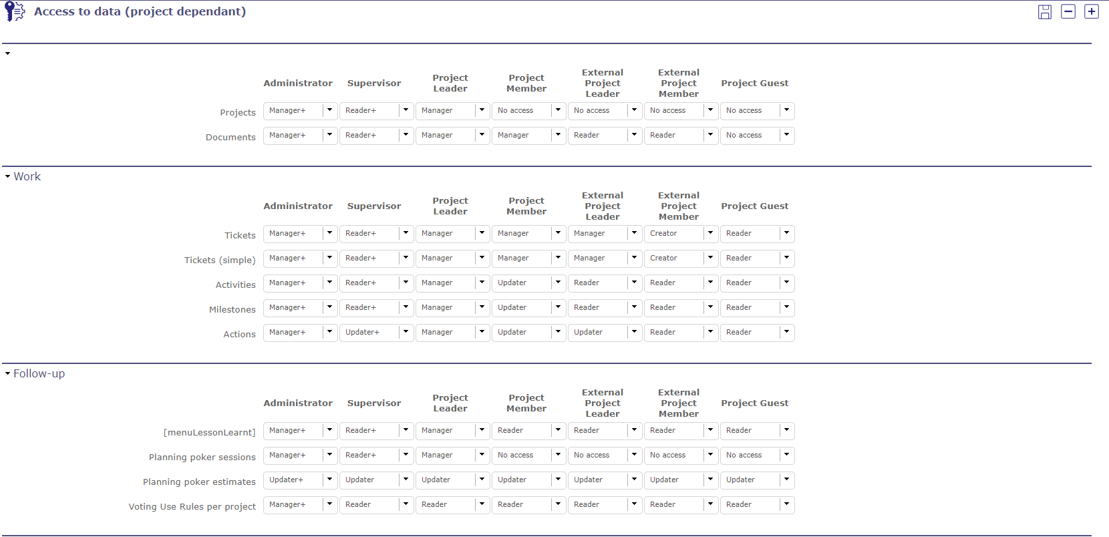1109x537 pixels.
Task: Open the Supervisor dropdown for Actions
Action: [x=406, y=332]
